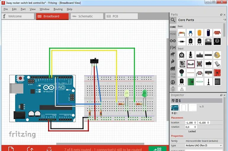Open the MINE parts bin
This screenshot has width=228, height=151.
pyautogui.click(x=173, y=34)
